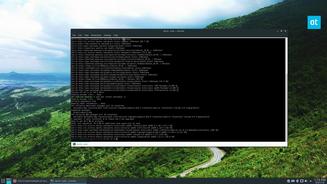Open the Edit menu in Konsole
The width and height of the screenshot is (327, 184).
80,35
